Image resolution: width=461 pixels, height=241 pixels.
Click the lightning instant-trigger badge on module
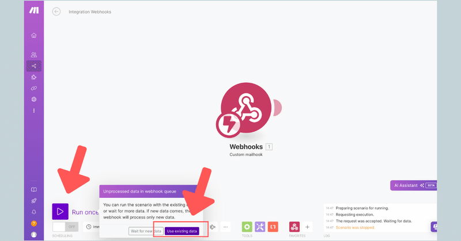point(229,125)
